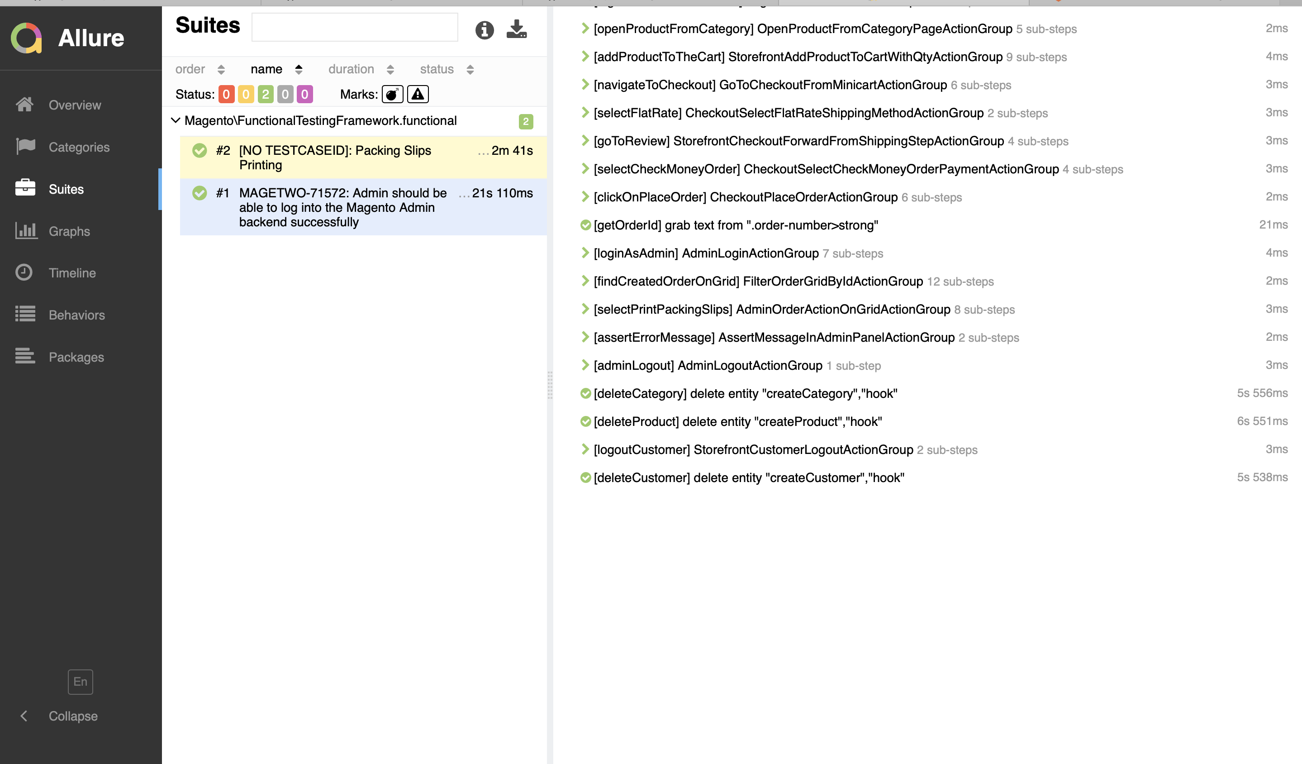Toggle the flaky mark filter (bomb icon)
1302x764 pixels.
(x=392, y=94)
